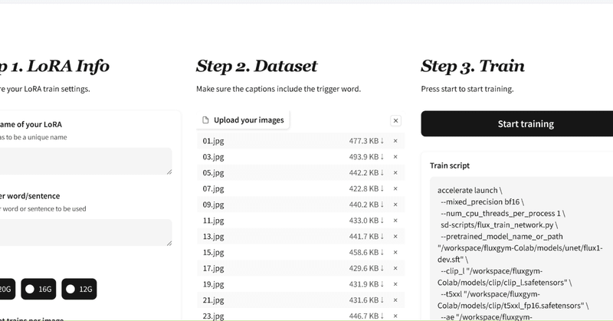Download 03.jpg via its 493.9 KB link
This screenshot has width=613, height=321.
point(366,157)
